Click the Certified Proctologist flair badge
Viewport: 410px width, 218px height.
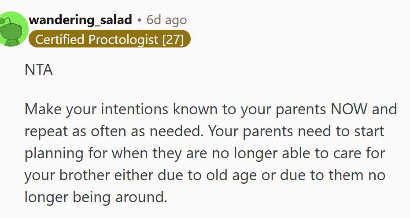109,40
